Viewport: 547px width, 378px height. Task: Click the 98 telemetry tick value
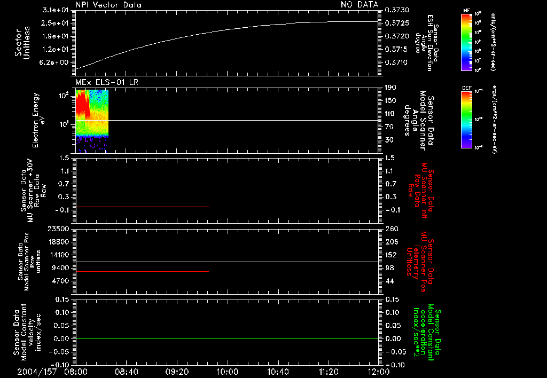click(389, 268)
